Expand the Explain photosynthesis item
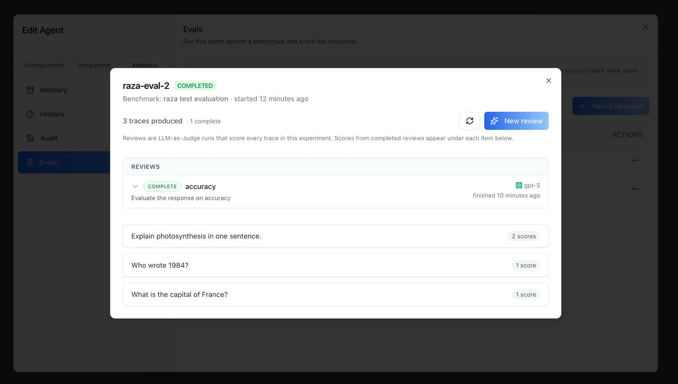678x384 pixels. pyautogui.click(x=336, y=236)
